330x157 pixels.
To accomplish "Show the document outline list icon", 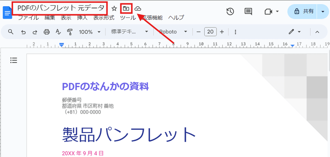I will coord(14,60).
